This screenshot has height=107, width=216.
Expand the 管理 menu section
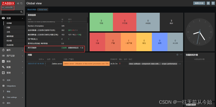[x=22, y=73]
